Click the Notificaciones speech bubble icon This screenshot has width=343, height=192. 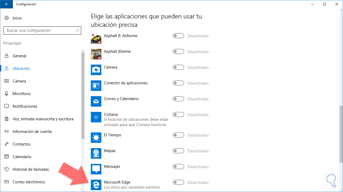(7, 106)
